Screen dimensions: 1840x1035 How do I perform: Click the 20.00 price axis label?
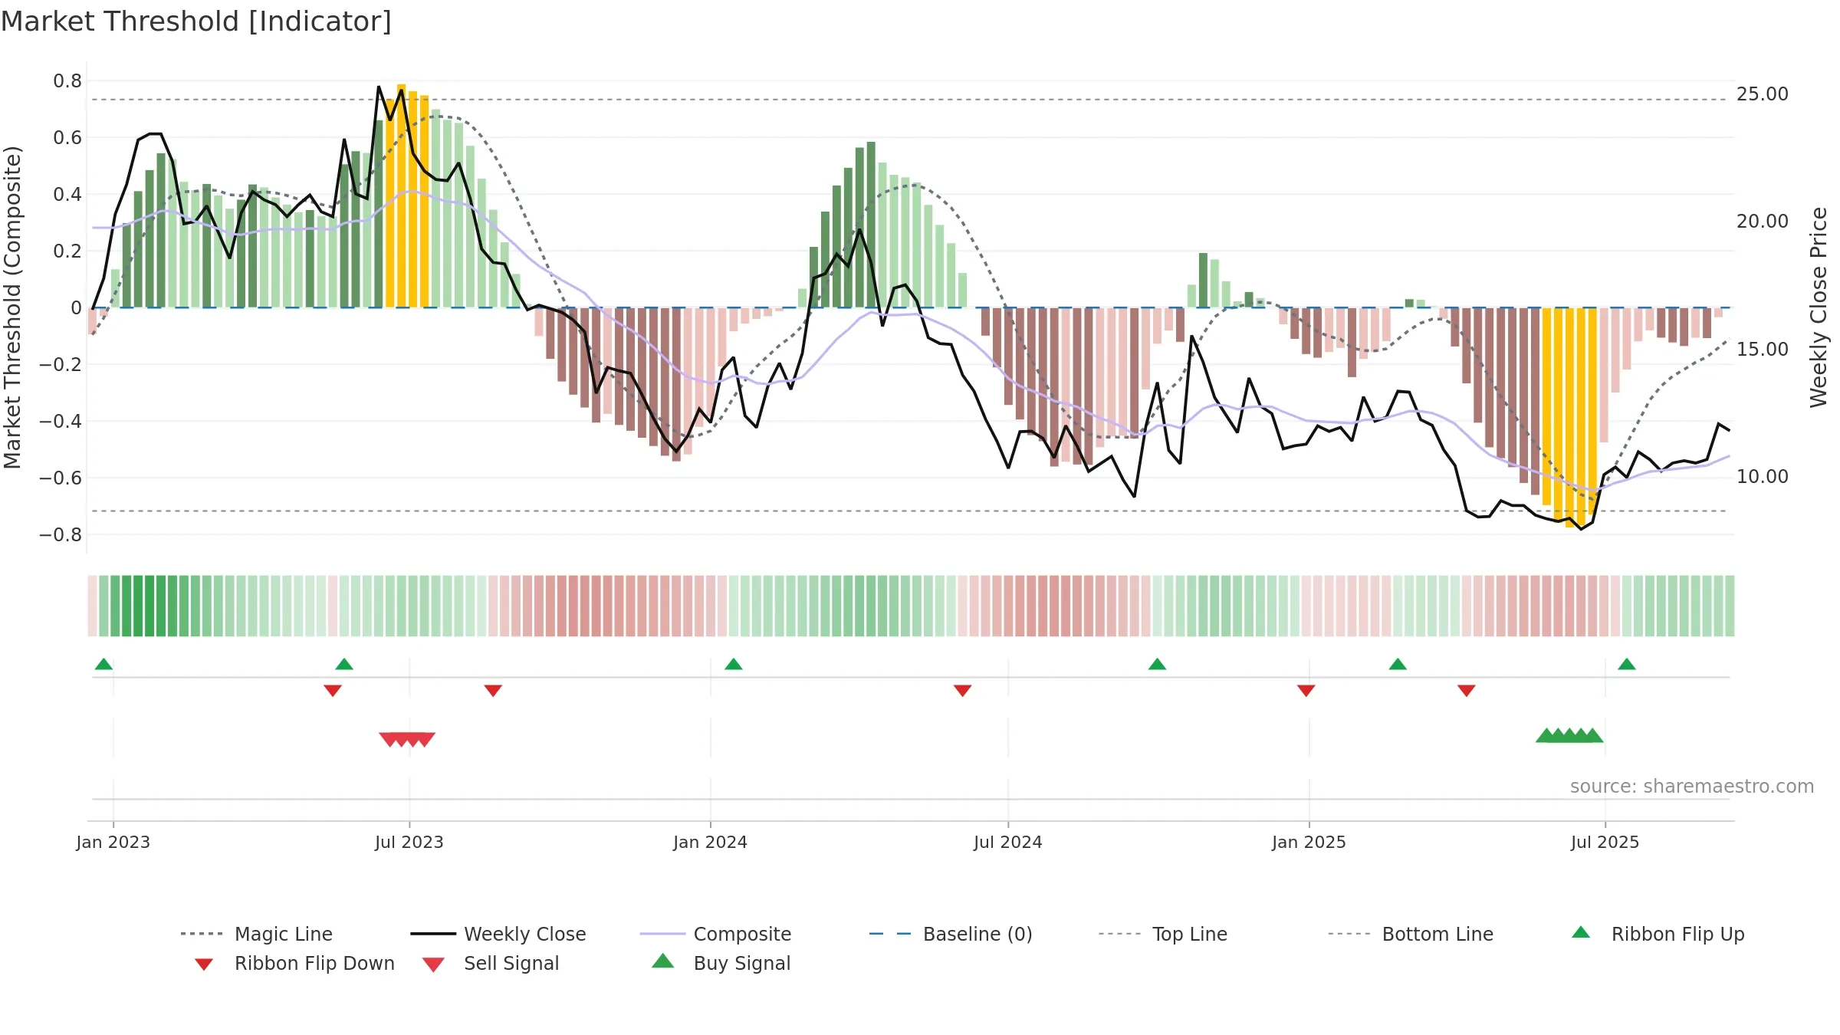click(1763, 222)
